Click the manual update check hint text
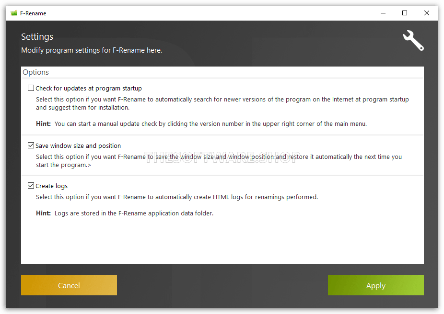 [x=201, y=124]
